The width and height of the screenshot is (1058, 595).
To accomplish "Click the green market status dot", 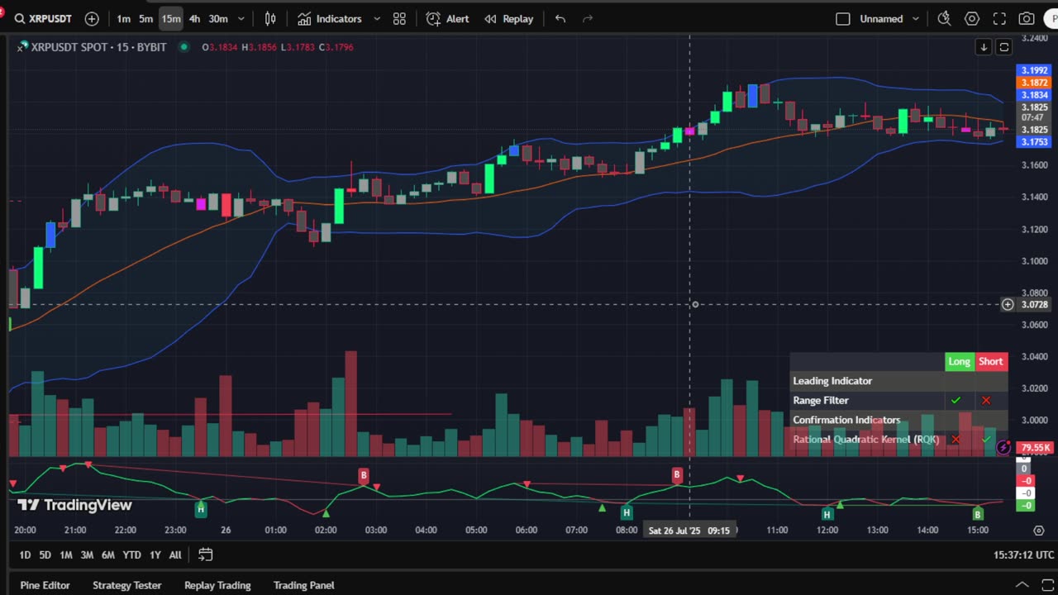I will click(x=183, y=47).
